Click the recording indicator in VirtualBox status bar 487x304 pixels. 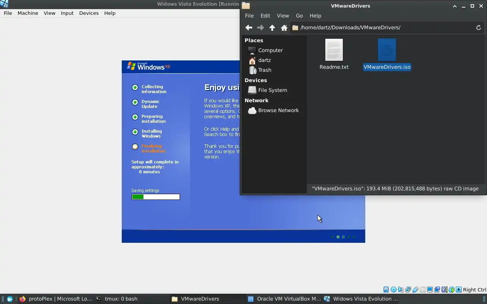tap(437, 290)
